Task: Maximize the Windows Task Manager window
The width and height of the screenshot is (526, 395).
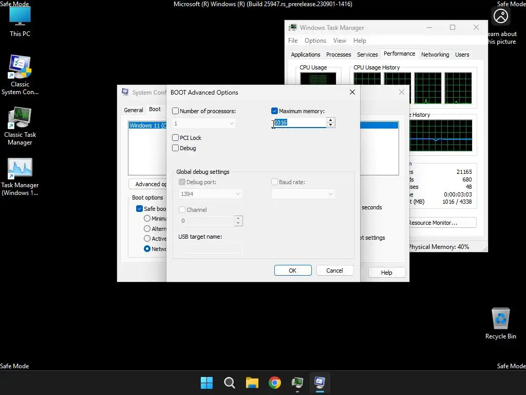Action: pyautogui.click(x=453, y=28)
